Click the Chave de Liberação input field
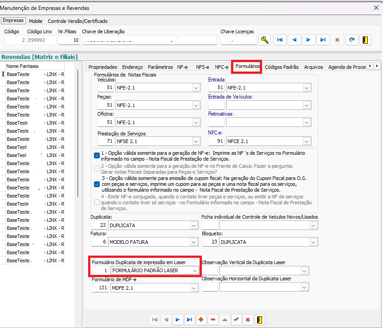Viewport: 383px width, 328px height. point(150,40)
